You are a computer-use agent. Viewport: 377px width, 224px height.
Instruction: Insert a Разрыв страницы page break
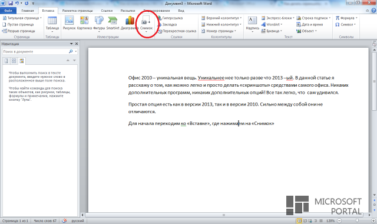18,31
